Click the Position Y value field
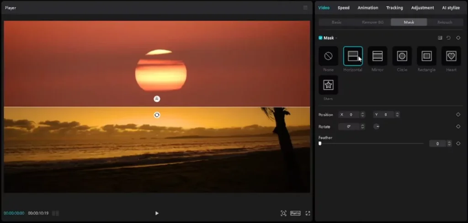 coord(384,114)
